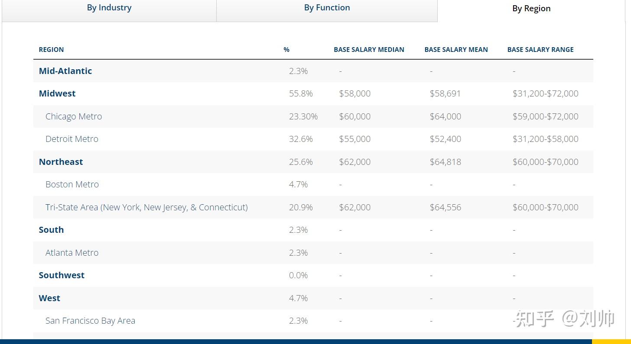Click the Detroit Metro row
This screenshot has width=631, height=344.
coord(313,139)
